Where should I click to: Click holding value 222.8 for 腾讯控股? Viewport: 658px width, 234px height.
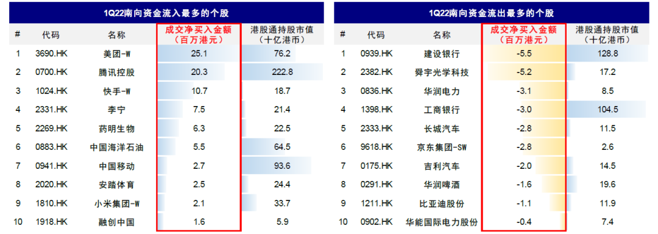(282, 73)
